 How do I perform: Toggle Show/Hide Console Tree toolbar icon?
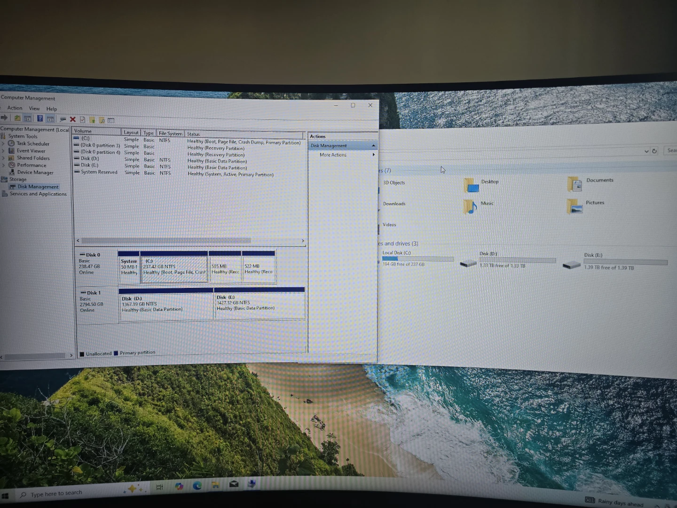click(28, 119)
